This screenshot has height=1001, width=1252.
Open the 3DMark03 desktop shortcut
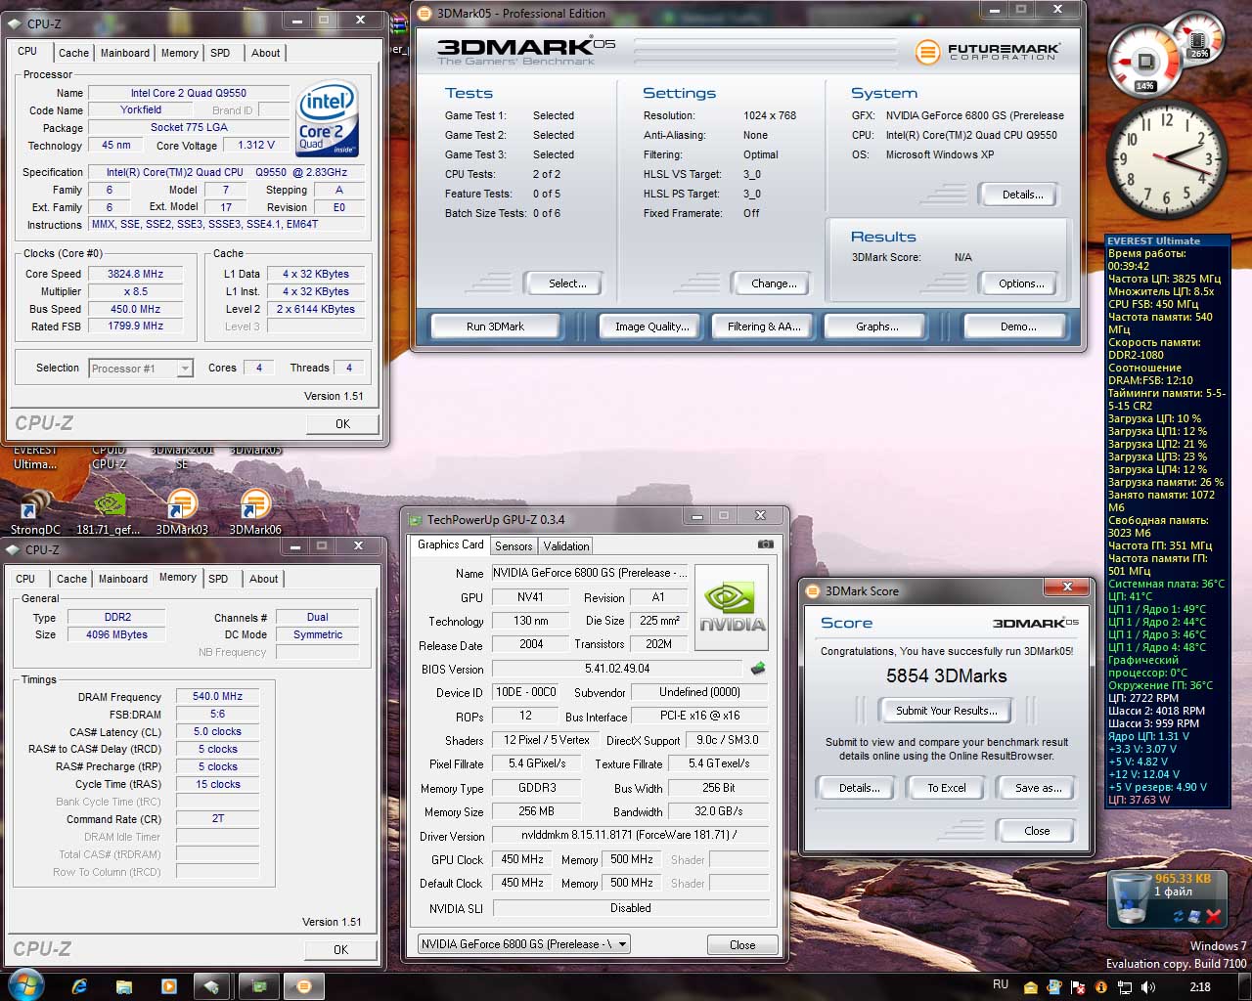point(182,511)
